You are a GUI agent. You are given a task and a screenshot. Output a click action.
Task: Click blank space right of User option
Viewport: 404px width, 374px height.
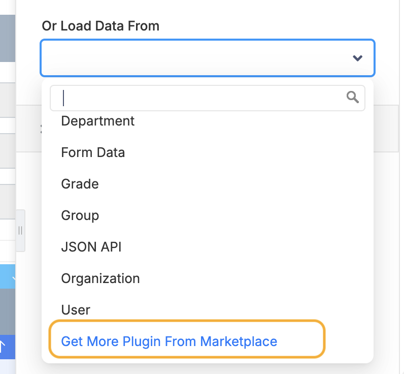click(228, 310)
